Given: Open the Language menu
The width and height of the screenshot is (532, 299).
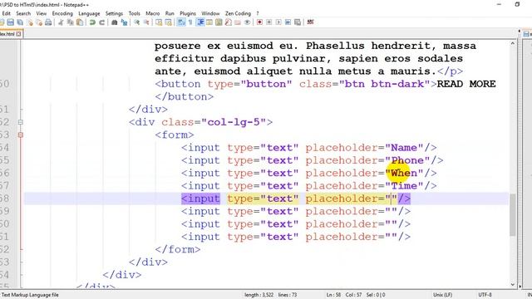Looking at the screenshot, I should (89, 13).
